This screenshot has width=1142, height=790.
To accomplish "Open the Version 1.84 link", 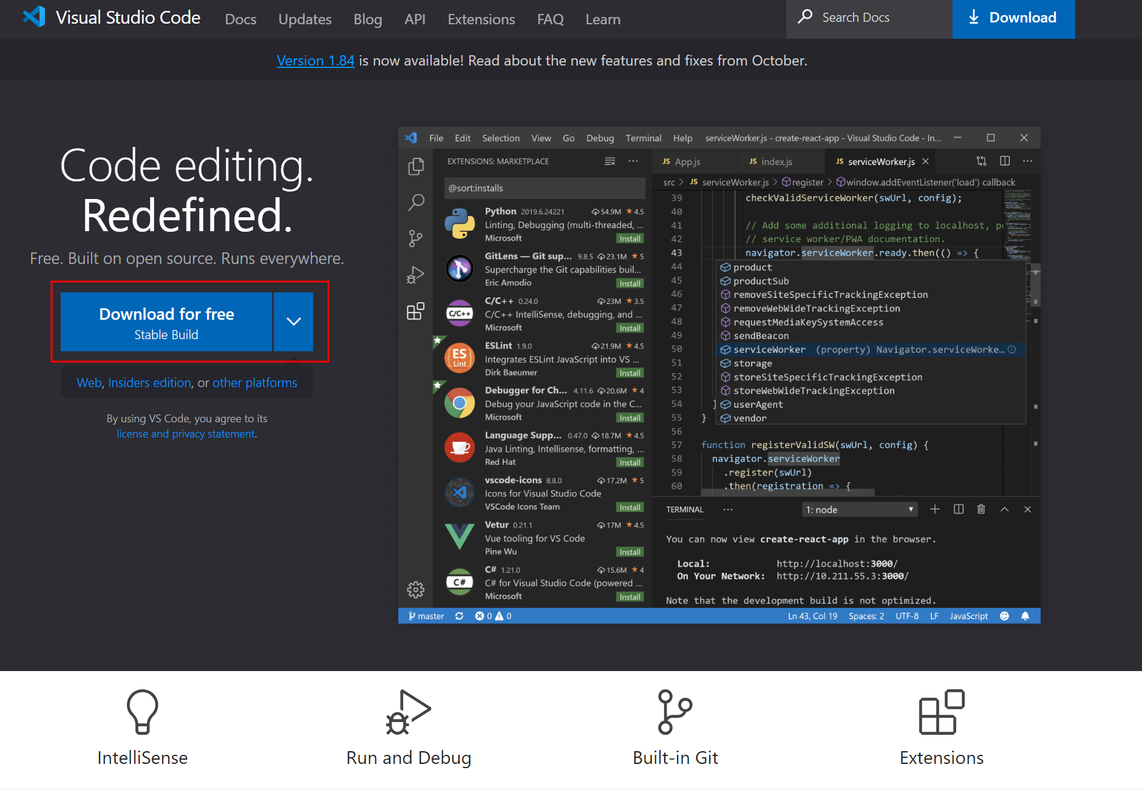I will [x=316, y=61].
